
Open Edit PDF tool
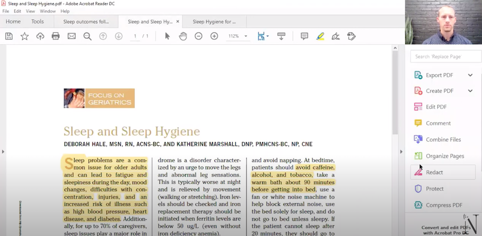coord(436,107)
